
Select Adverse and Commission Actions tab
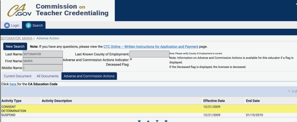(x=89, y=76)
